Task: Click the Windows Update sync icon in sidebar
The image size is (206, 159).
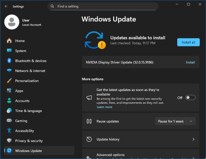Action: (9, 151)
